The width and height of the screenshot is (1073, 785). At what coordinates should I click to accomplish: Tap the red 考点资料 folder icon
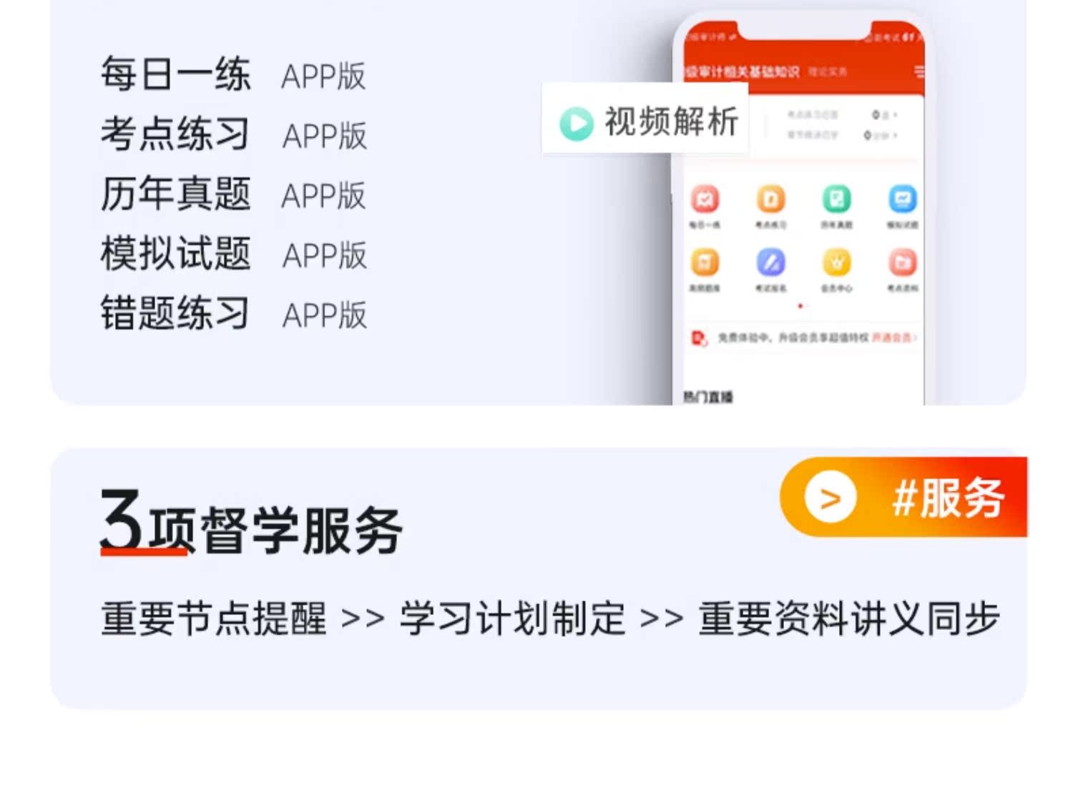click(902, 262)
